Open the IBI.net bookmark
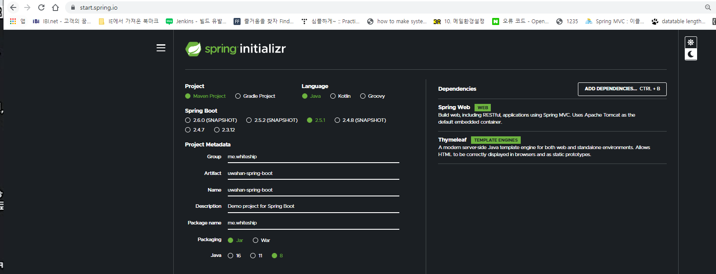 coord(62,21)
